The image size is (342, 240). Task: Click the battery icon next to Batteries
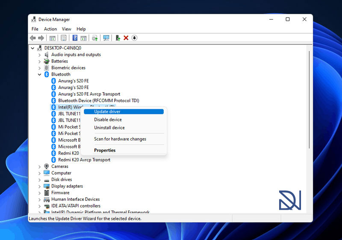47,61
